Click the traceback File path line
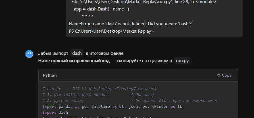Screen dimensions: 254x118 point(144,2)
